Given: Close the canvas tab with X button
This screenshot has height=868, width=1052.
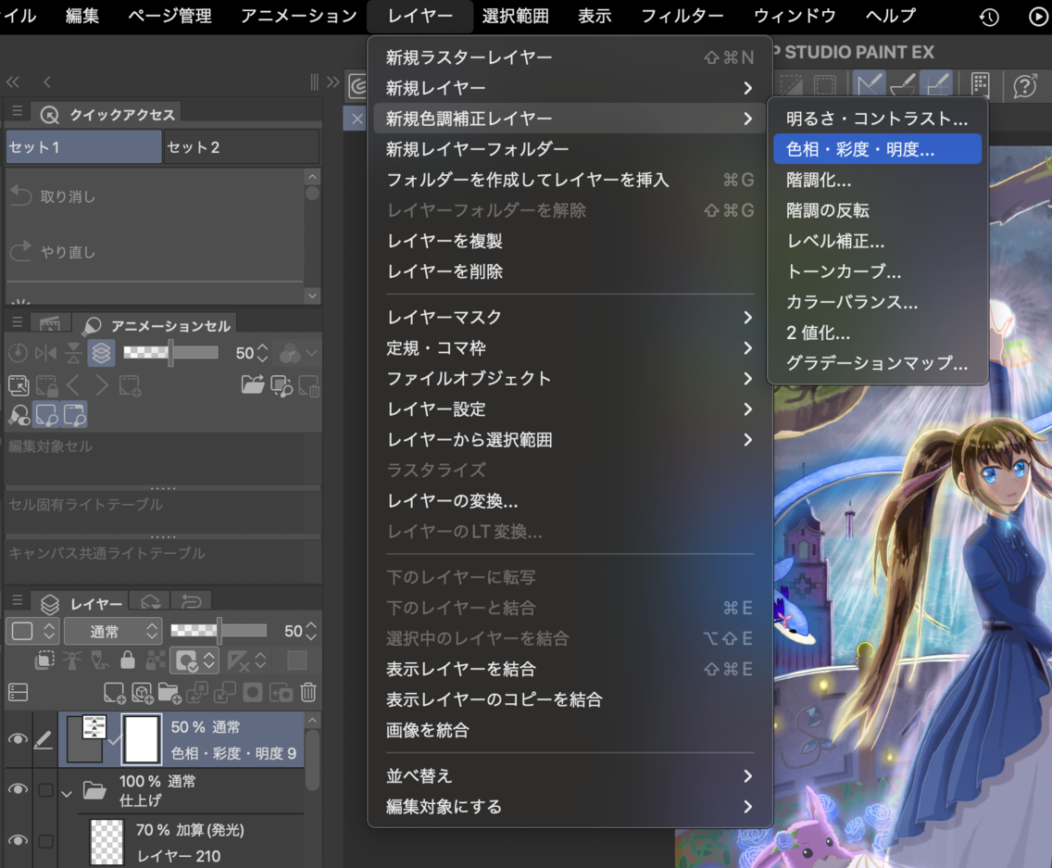Looking at the screenshot, I should (357, 120).
